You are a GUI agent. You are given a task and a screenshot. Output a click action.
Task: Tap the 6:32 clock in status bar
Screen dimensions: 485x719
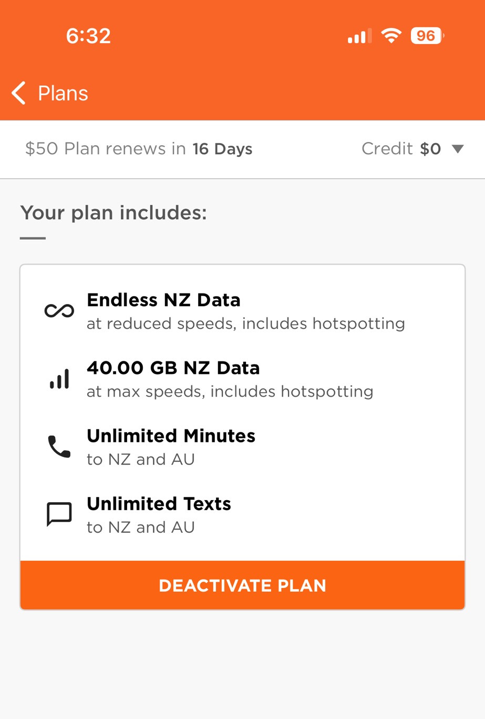pos(88,36)
